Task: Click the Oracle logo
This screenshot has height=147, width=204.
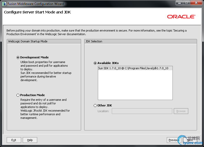Action: [x=181, y=17]
